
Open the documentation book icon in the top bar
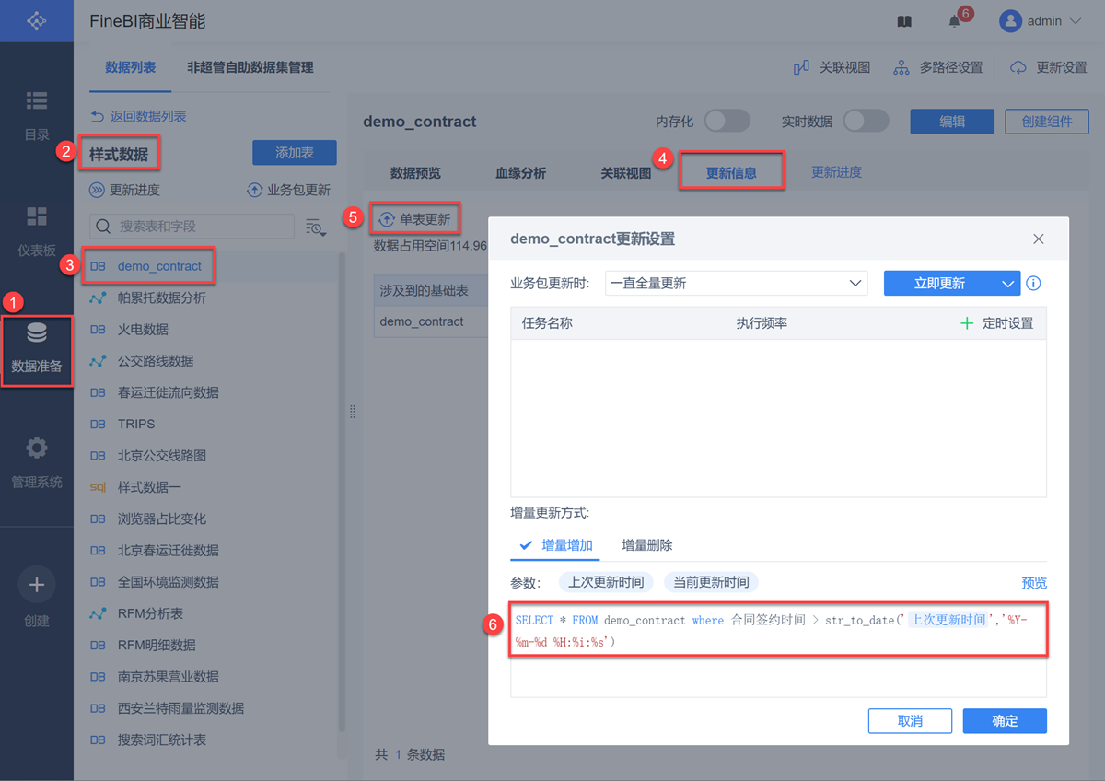pyautogui.click(x=904, y=20)
